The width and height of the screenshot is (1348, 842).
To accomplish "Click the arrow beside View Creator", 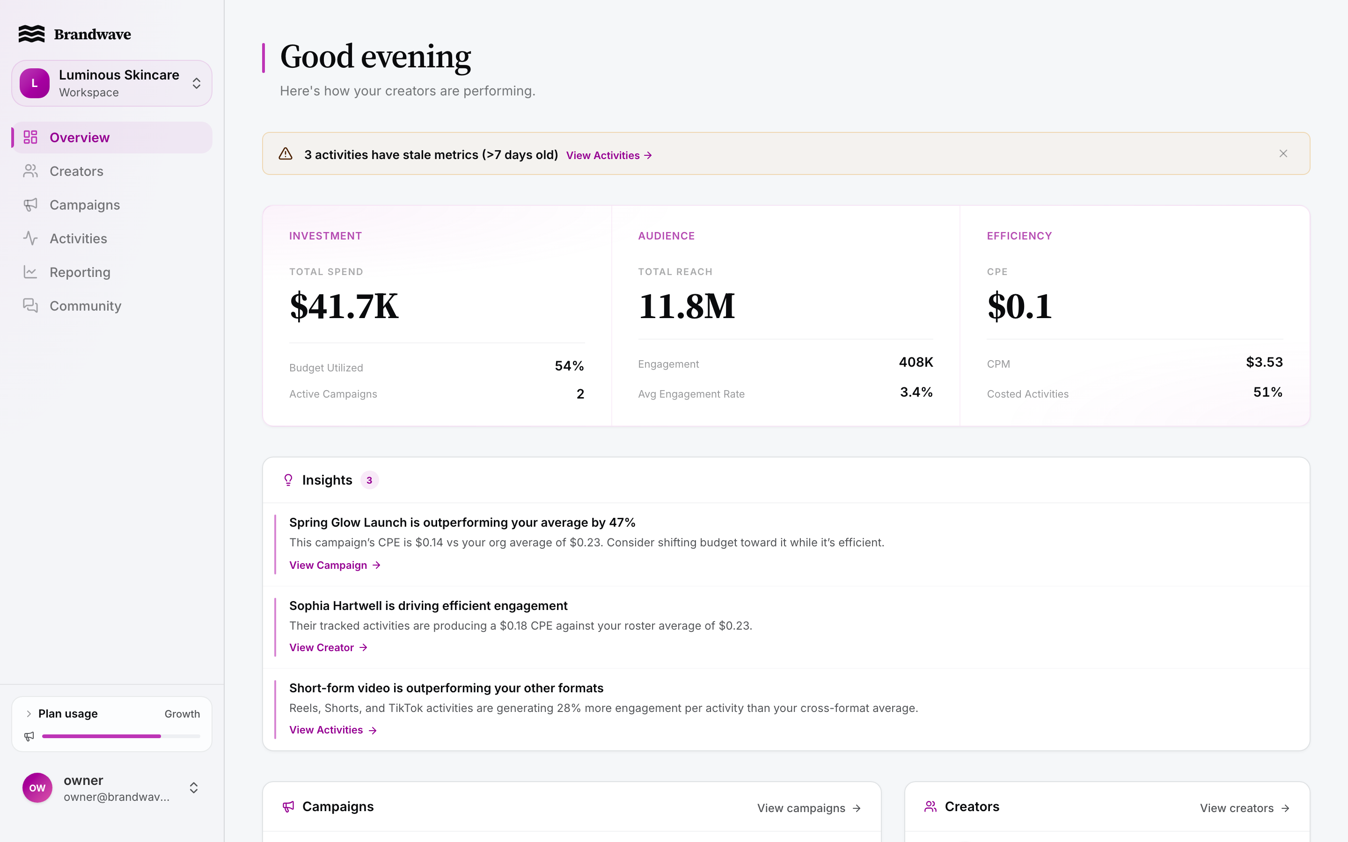I will coord(363,648).
